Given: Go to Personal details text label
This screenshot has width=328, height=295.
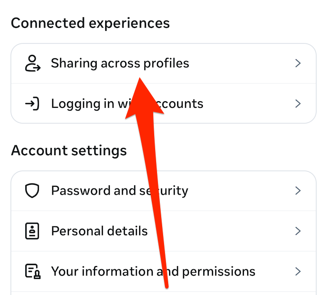Looking at the screenshot, I should pos(99,231).
